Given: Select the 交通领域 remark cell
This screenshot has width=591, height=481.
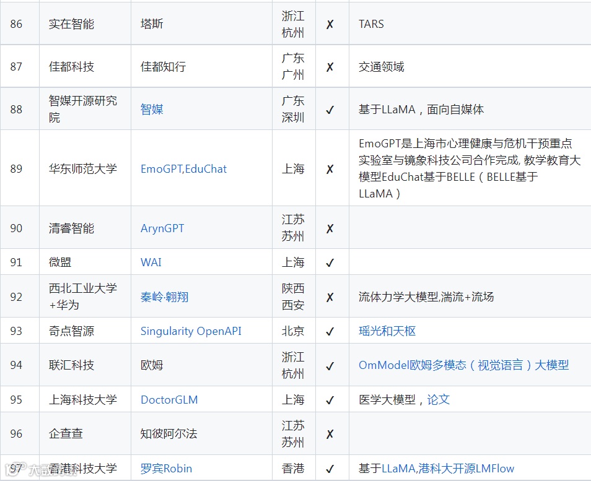Looking at the screenshot, I should coord(470,66).
